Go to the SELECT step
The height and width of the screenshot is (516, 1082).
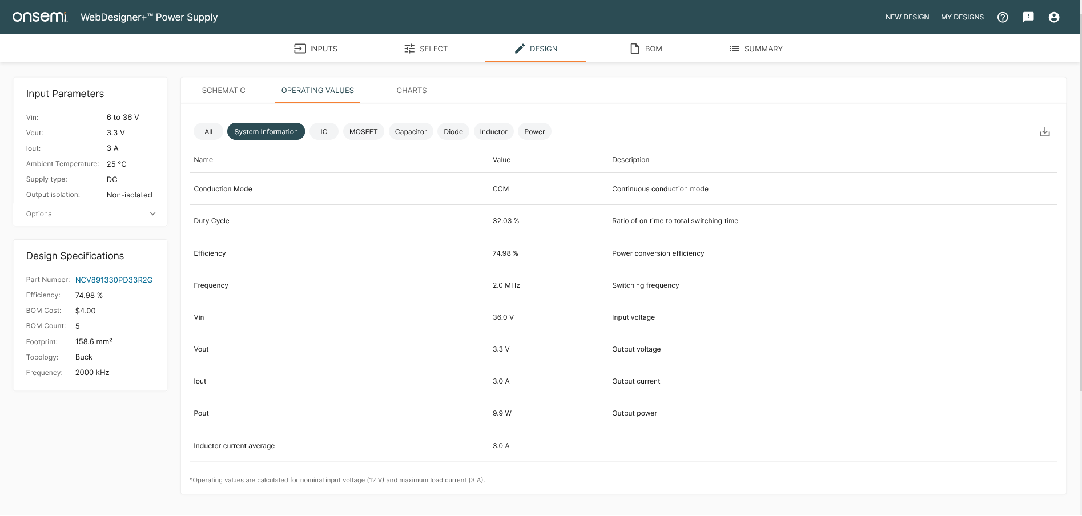coord(425,49)
